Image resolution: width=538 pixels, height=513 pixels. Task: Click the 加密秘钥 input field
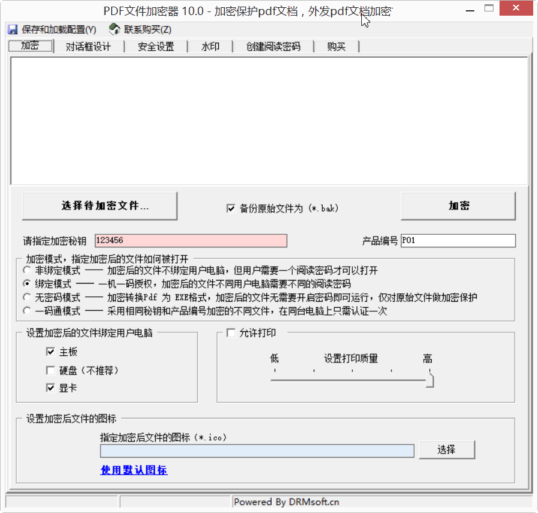click(x=191, y=241)
